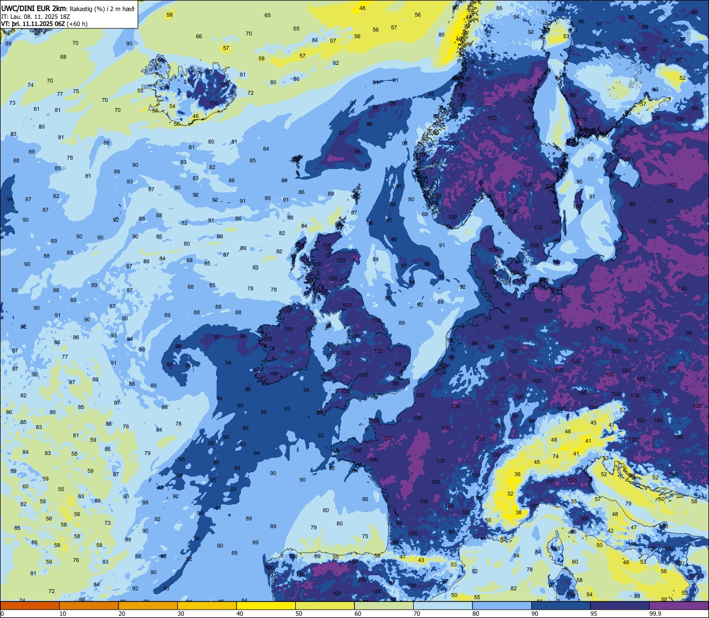This screenshot has width=709, height=618.
Task: Click the '99.9' legend scale label
Action: click(x=655, y=614)
